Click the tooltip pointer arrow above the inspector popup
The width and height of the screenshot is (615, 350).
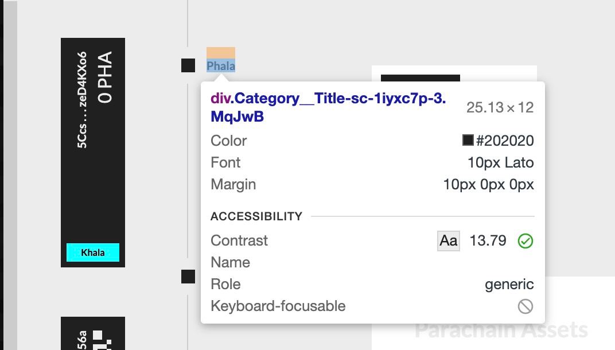click(221, 80)
